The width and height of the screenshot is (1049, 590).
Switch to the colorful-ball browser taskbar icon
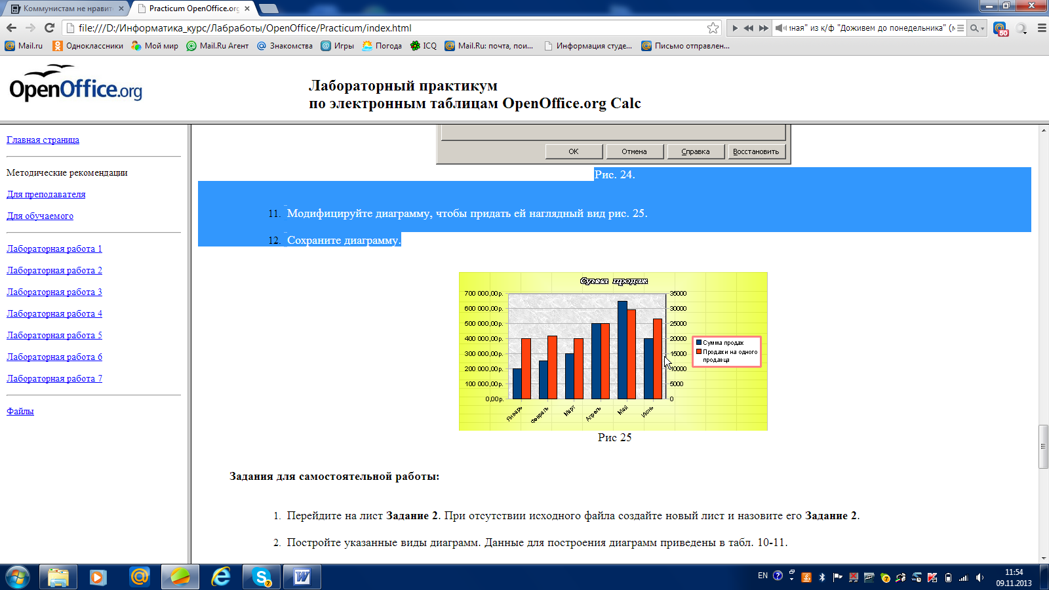pos(180,577)
